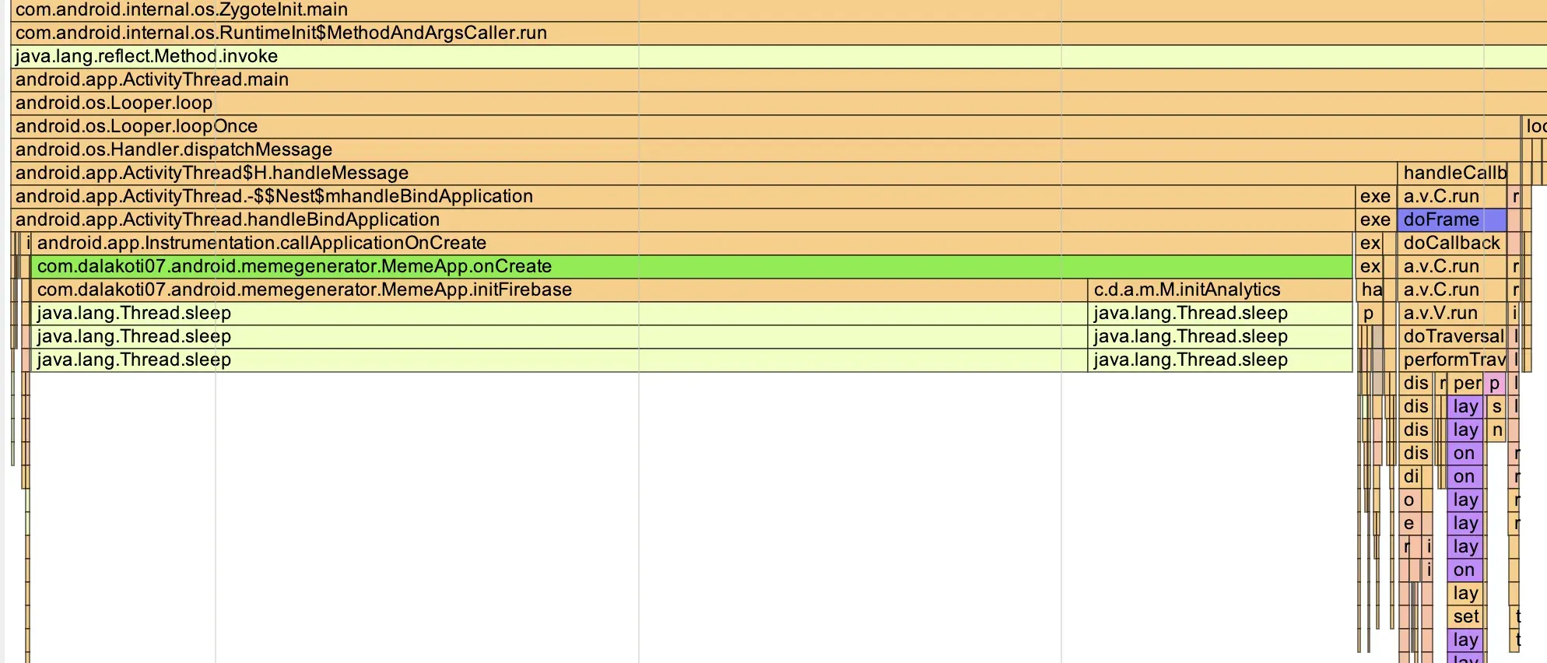Screen dimensions: 1547x663
Task: Click the blue doFrame block
Action: coord(1451,220)
